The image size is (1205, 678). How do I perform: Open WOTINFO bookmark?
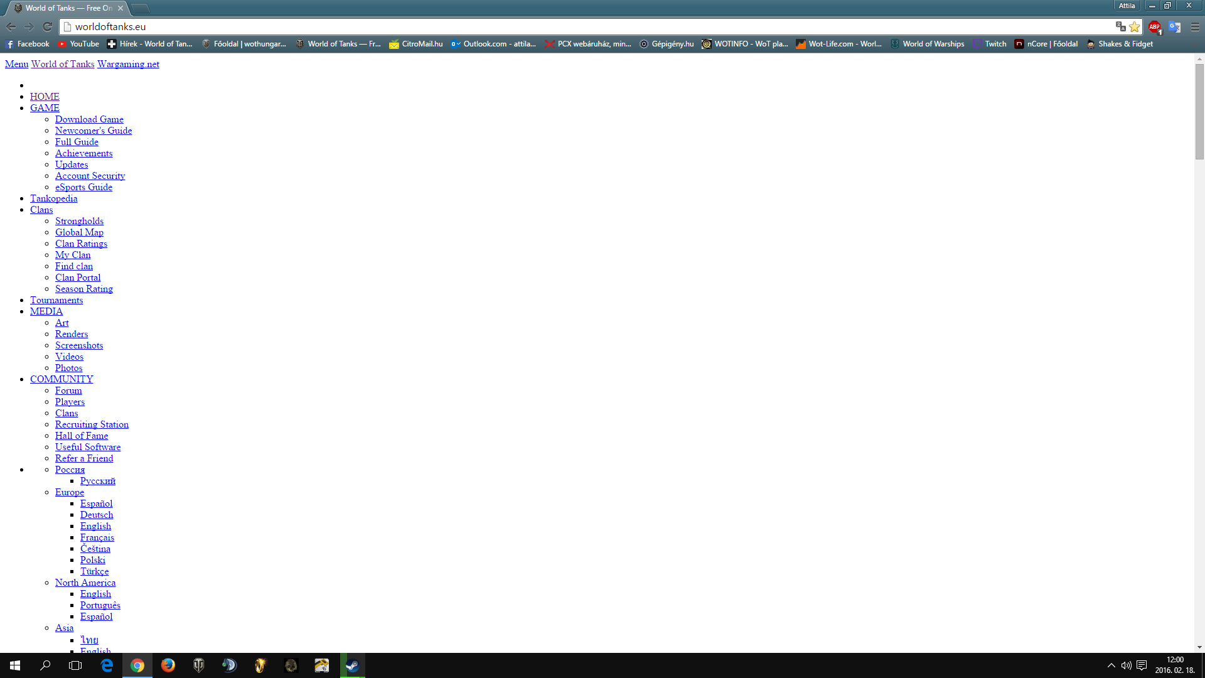click(745, 44)
